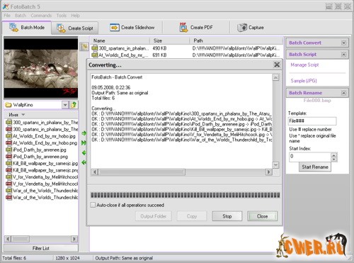The height and width of the screenshot is (263, 354).
Task: Open the Manage Script link
Action: coord(304,65)
